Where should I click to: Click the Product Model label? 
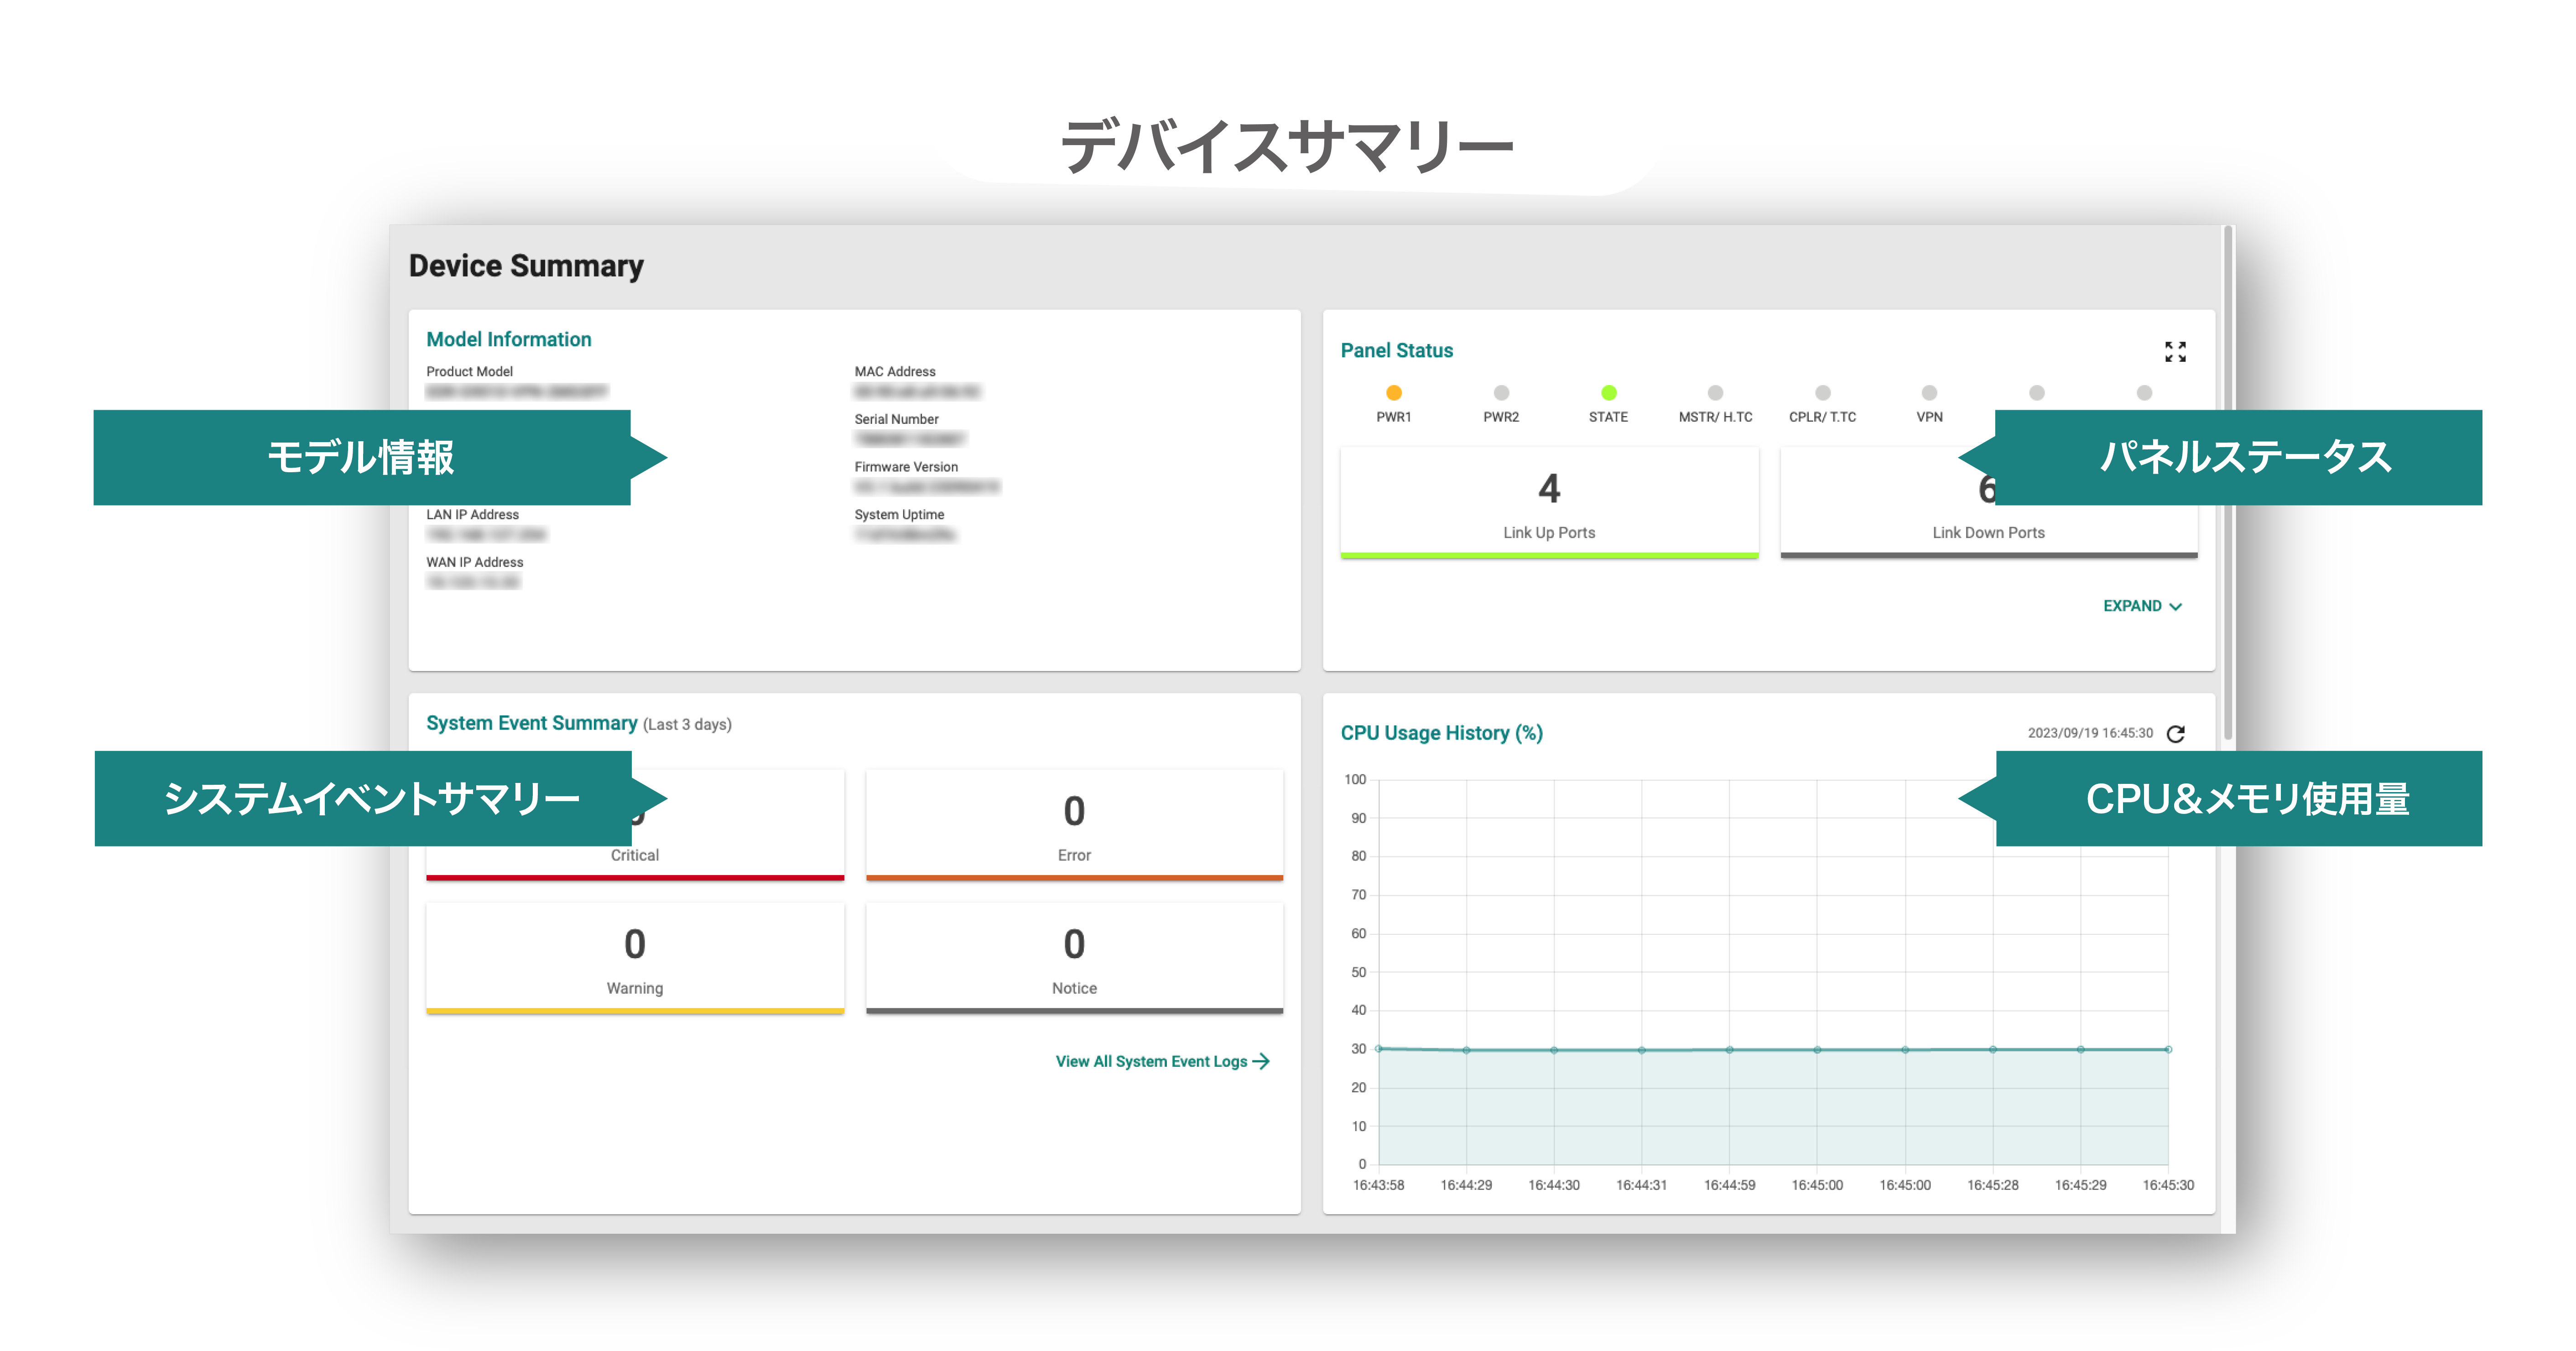click(469, 372)
